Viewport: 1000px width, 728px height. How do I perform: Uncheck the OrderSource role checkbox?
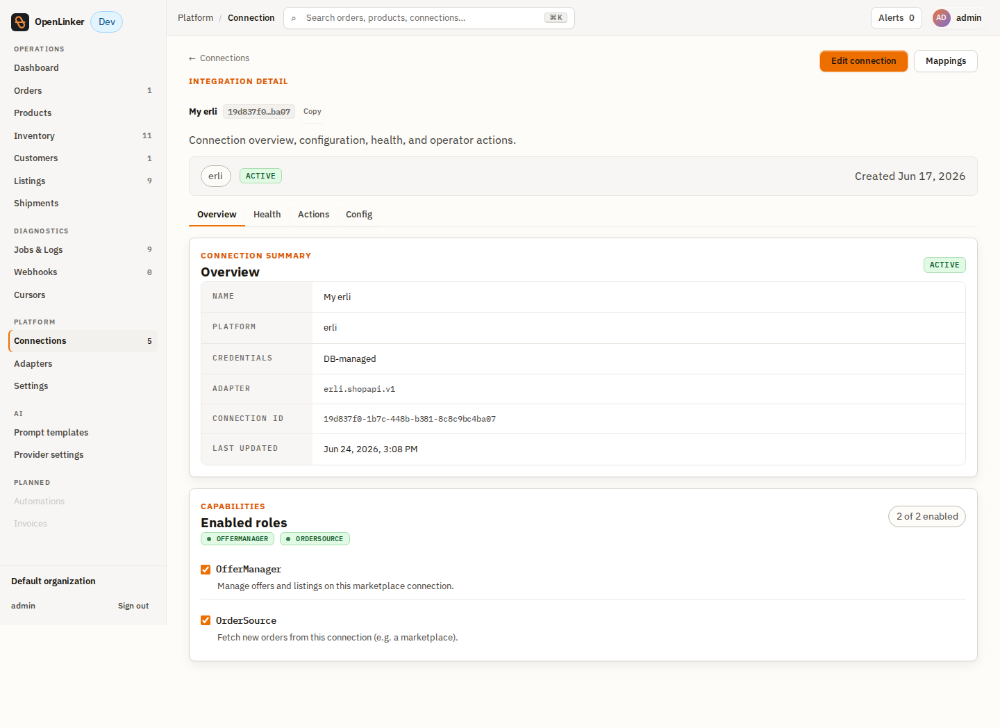[206, 620]
